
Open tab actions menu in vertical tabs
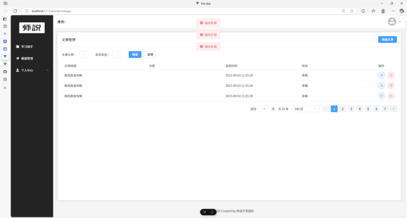coord(5,19)
